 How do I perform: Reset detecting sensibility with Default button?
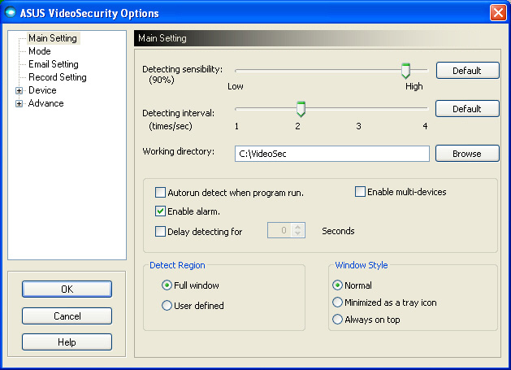tap(467, 71)
